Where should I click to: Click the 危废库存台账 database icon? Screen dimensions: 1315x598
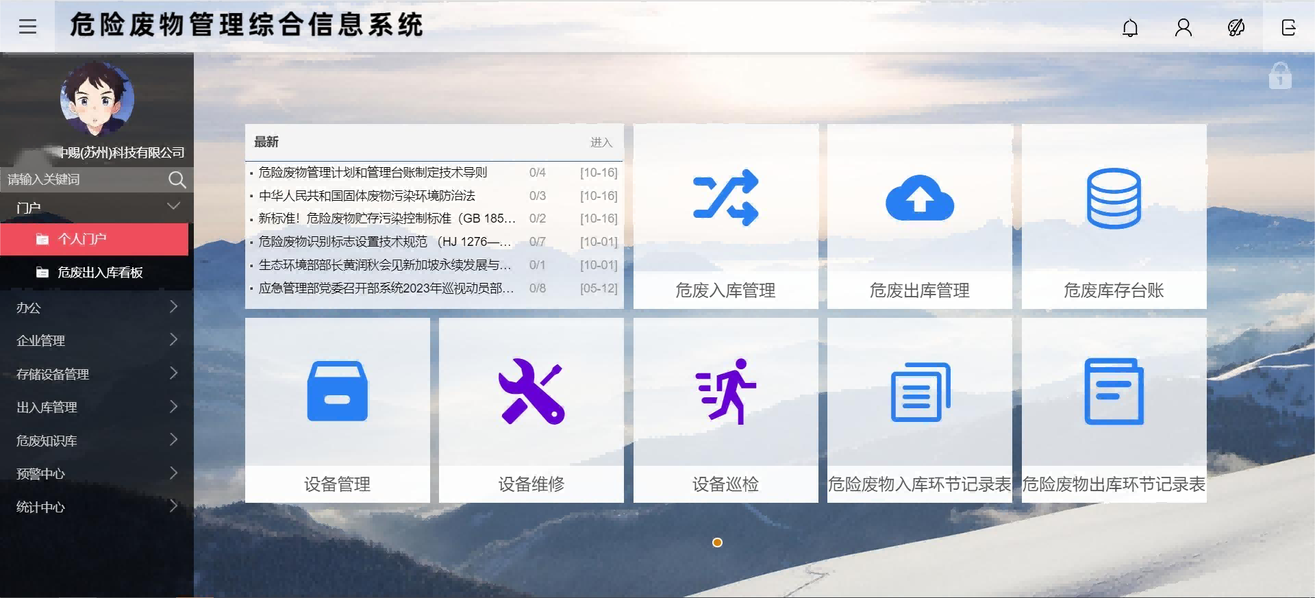[x=1114, y=198]
